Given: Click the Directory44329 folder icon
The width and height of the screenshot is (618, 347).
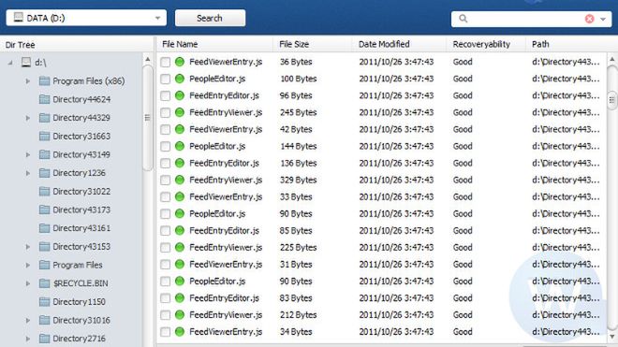Looking at the screenshot, I should (45, 118).
